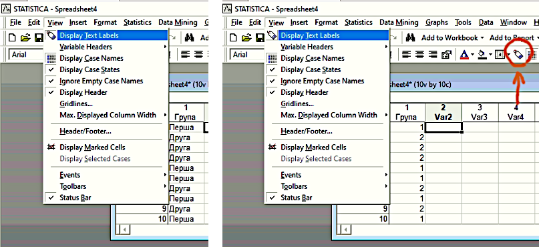Image resolution: width=539 pixels, height=247 pixels.
Task: Click the cell borders icon with letter a
Action: [x=500, y=54]
